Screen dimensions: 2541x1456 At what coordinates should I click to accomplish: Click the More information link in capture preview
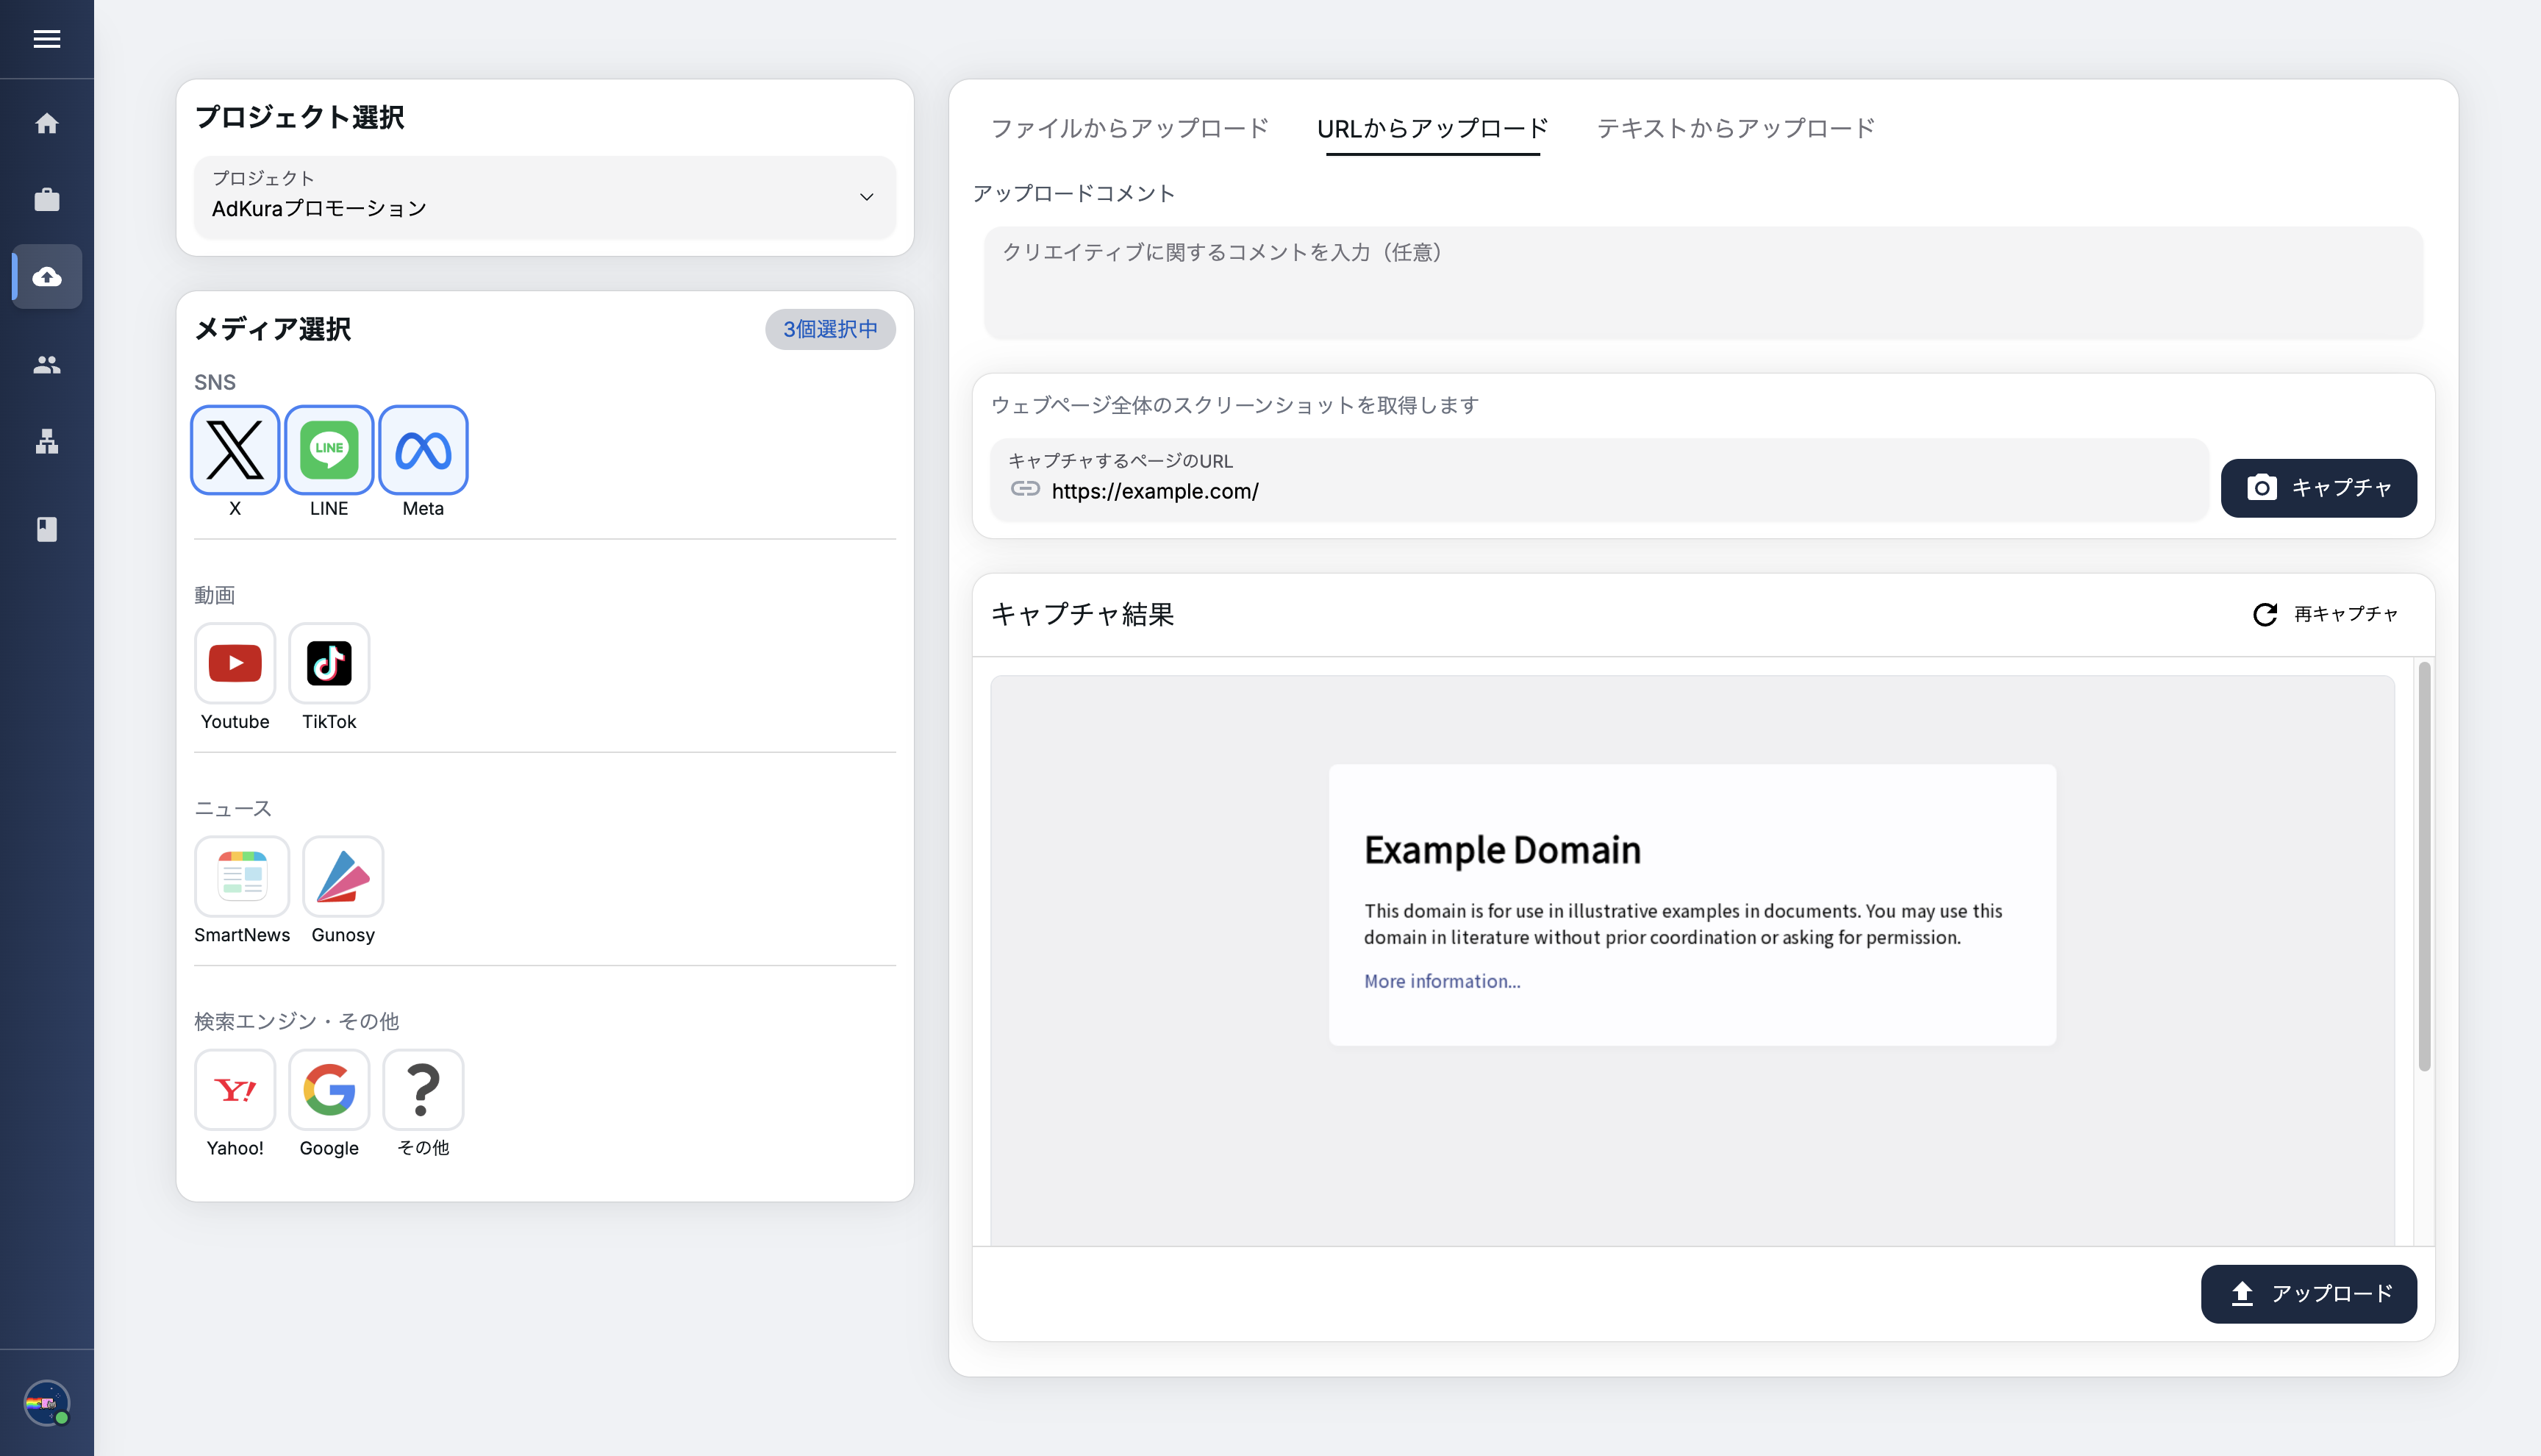click(1441, 981)
